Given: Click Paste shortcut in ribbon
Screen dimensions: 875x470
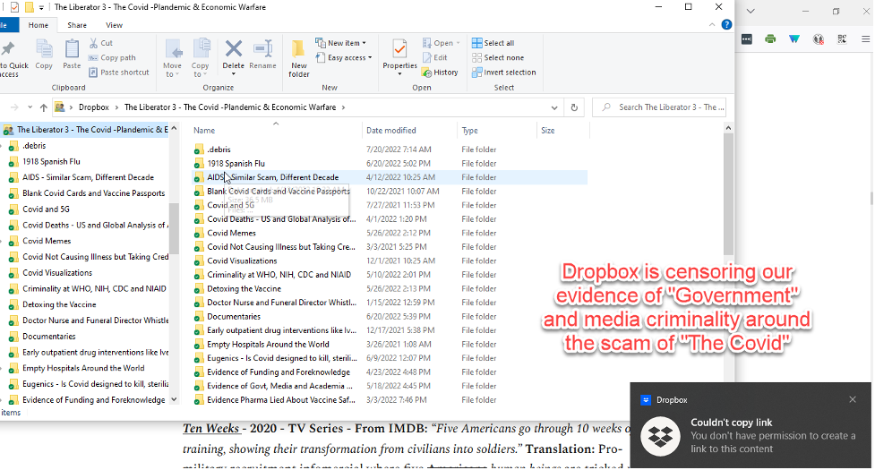Looking at the screenshot, I should point(119,72).
